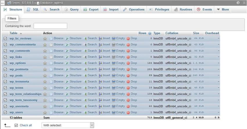247x129 pixels.
Task: Click the Drop icon for wp_commentmeta
Action: click(128, 45)
